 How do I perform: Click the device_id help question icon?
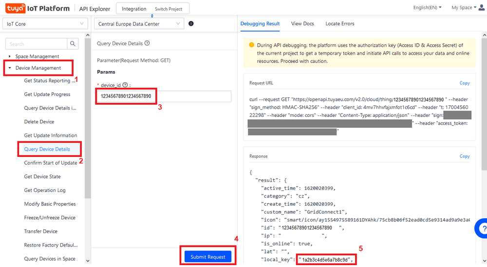click(125, 85)
